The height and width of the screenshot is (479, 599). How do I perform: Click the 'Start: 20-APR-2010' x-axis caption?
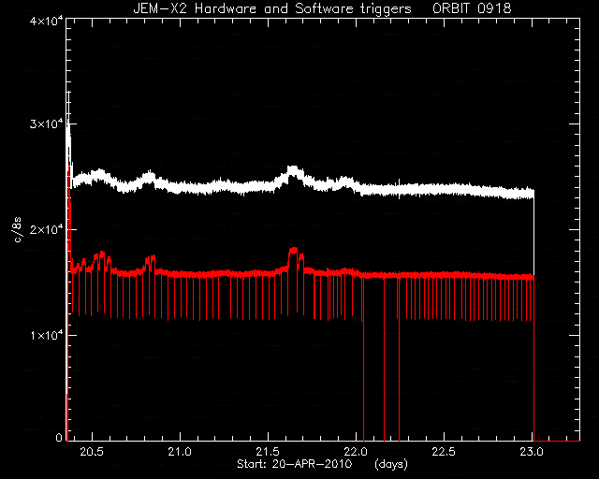295,464
